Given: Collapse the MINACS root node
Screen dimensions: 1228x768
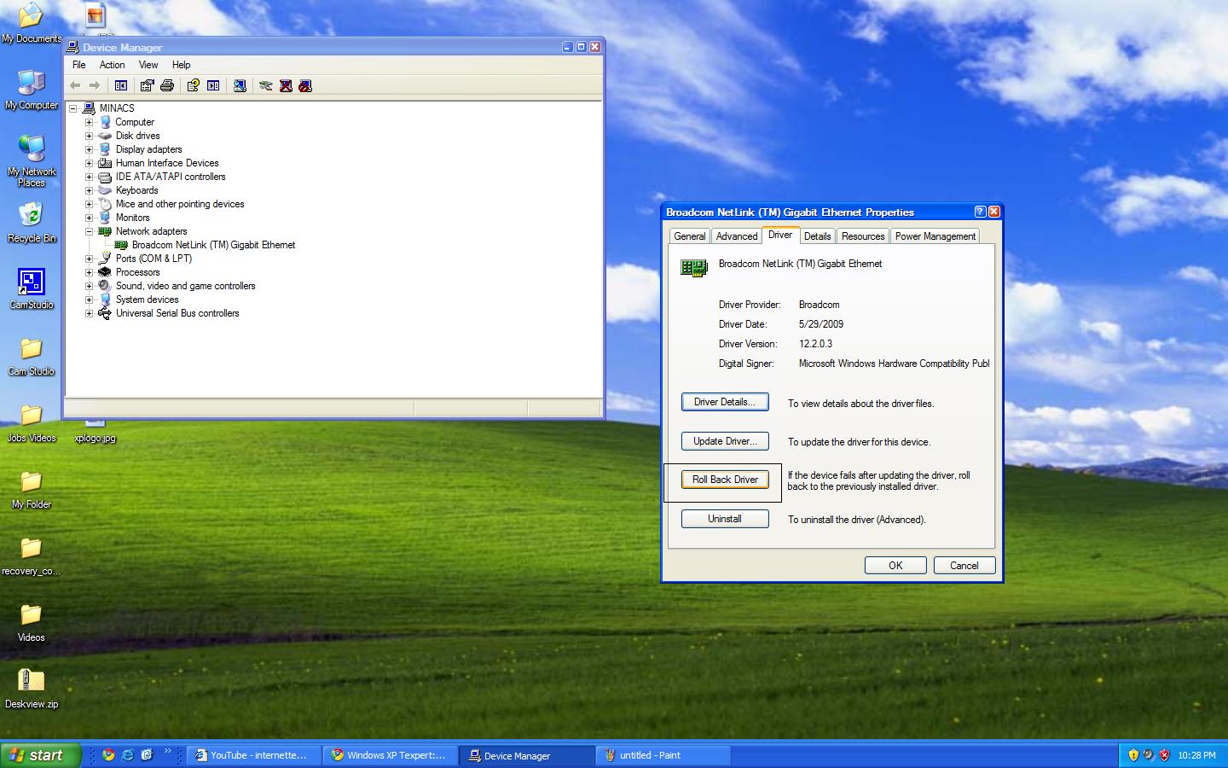Looking at the screenshot, I should coord(73,108).
